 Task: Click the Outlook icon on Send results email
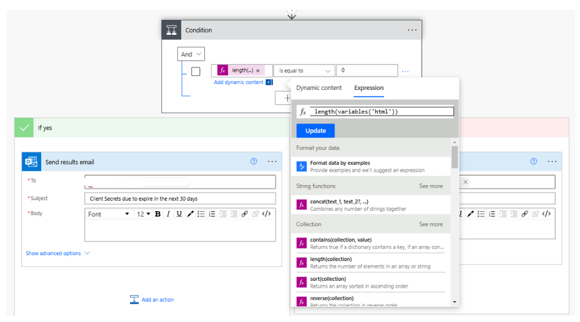coord(31,161)
